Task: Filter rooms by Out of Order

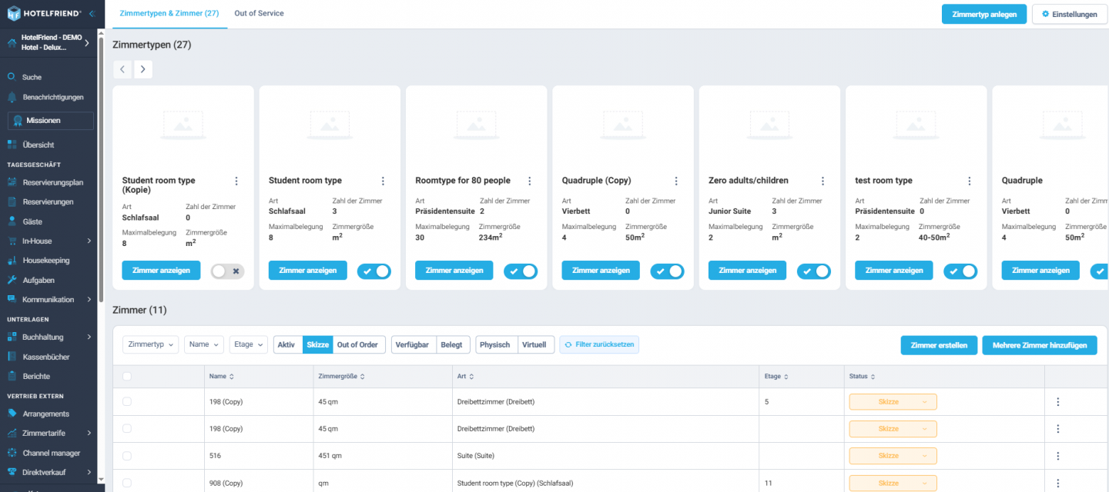Action: 357,344
